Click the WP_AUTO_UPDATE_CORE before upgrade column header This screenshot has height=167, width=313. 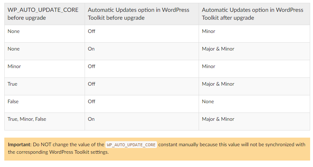click(43, 14)
